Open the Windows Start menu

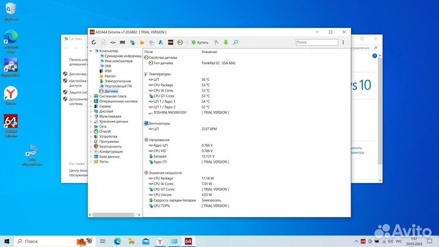pyautogui.click(x=7, y=241)
